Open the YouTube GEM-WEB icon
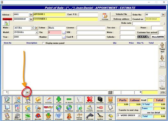The image size is (168, 121). coord(100,108)
